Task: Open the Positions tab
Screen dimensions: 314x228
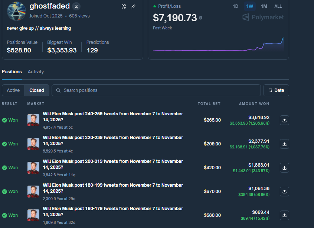Action: tap(12, 72)
